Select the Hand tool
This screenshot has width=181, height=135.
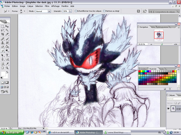(x=2, y=68)
